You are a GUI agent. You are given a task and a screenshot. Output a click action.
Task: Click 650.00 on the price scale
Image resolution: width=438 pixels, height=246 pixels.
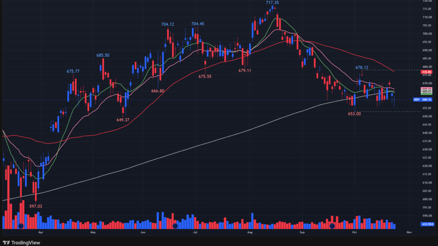[427, 116]
